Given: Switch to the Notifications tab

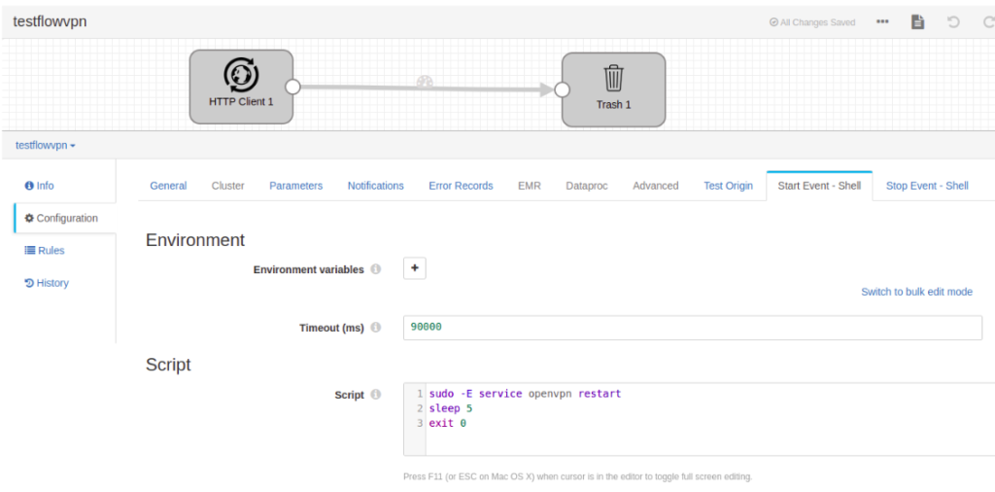Looking at the screenshot, I should tap(376, 186).
